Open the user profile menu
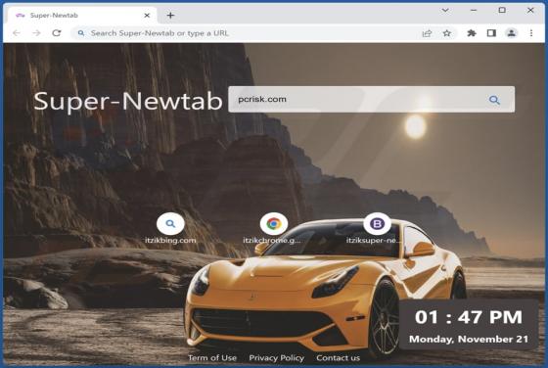The height and width of the screenshot is (368, 548). [x=511, y=33]
